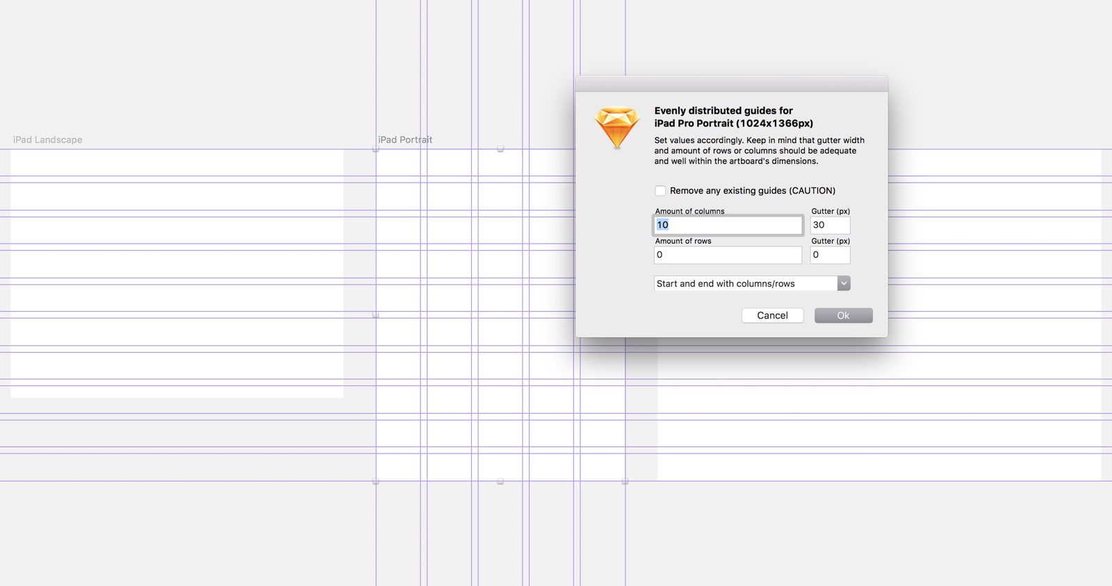Click the Sketch diamond icon in the dialog

616,127
